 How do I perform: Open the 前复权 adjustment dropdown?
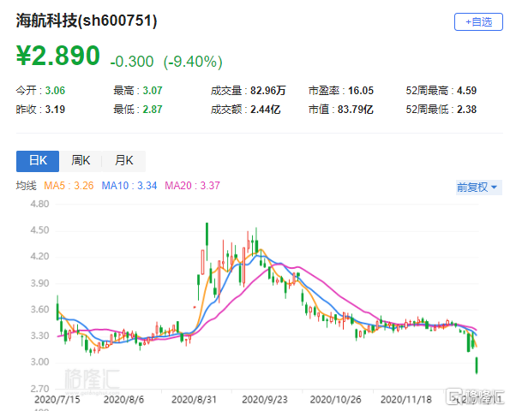click(479, 188)
